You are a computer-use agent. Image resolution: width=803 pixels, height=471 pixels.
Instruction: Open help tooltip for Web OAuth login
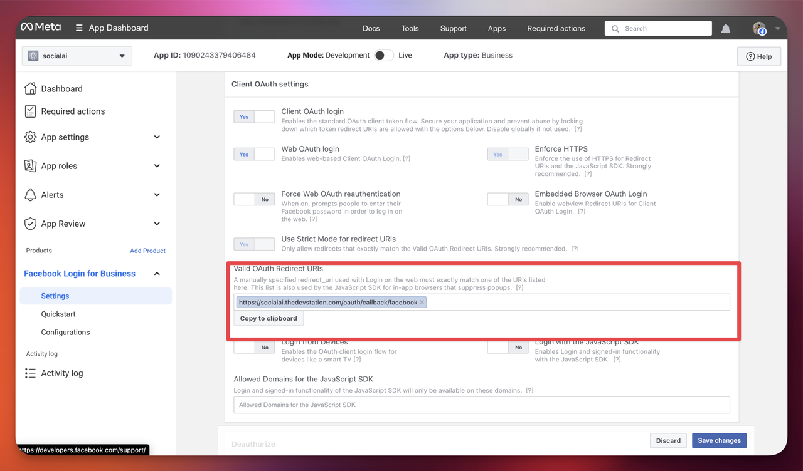click(407, 159)
